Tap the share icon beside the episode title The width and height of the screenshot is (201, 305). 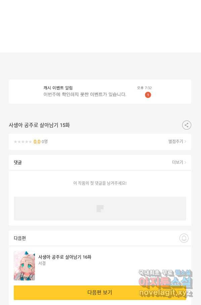187,125
